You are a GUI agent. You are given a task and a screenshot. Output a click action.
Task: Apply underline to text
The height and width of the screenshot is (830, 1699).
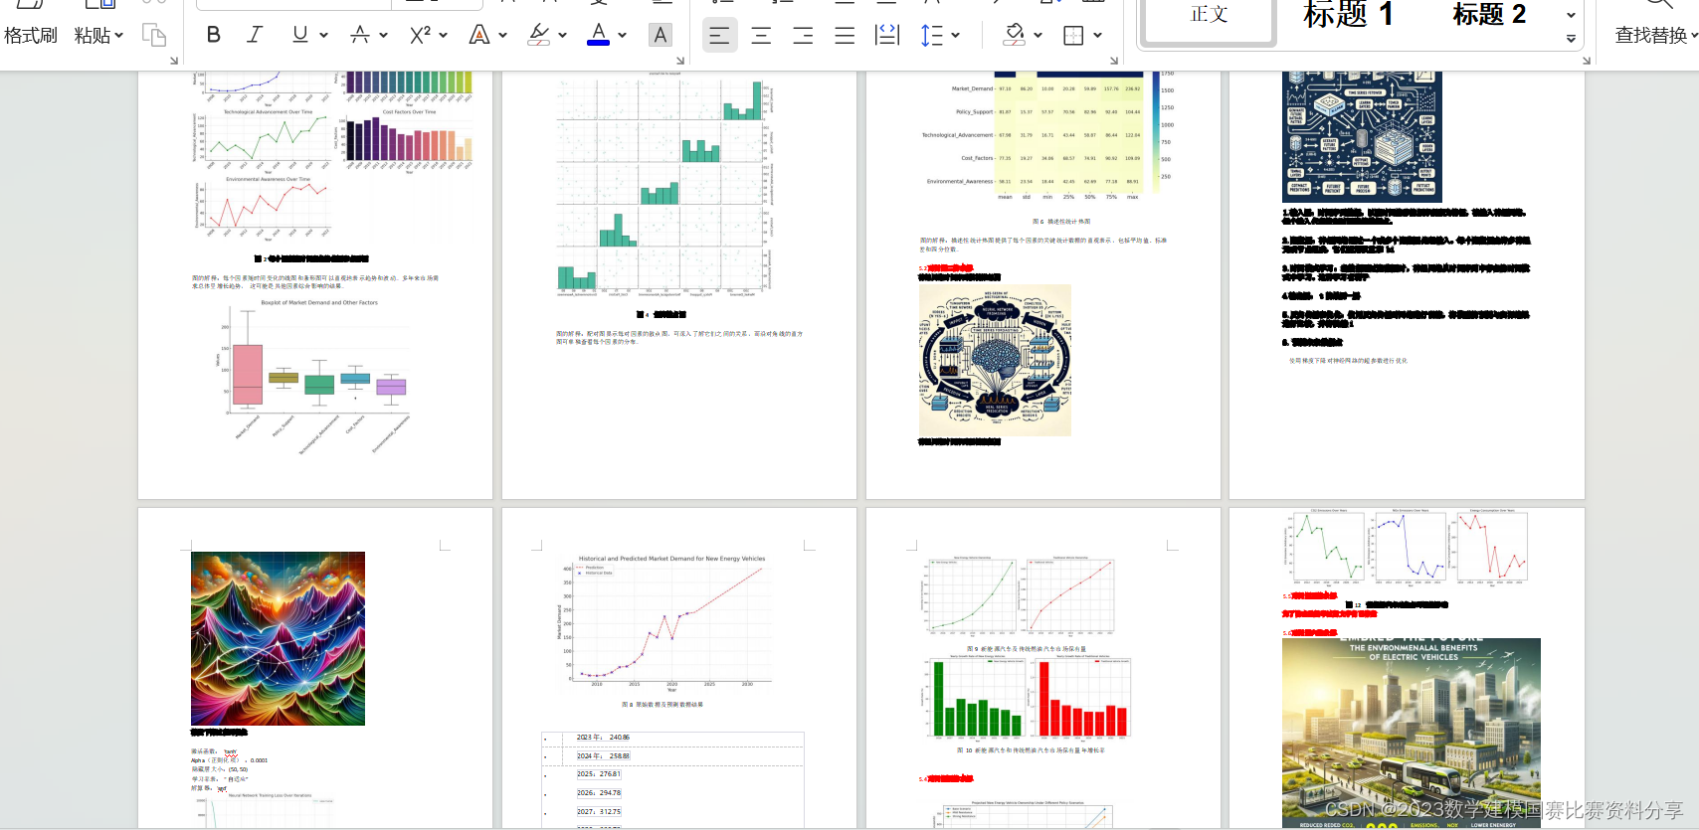(299, 35)
